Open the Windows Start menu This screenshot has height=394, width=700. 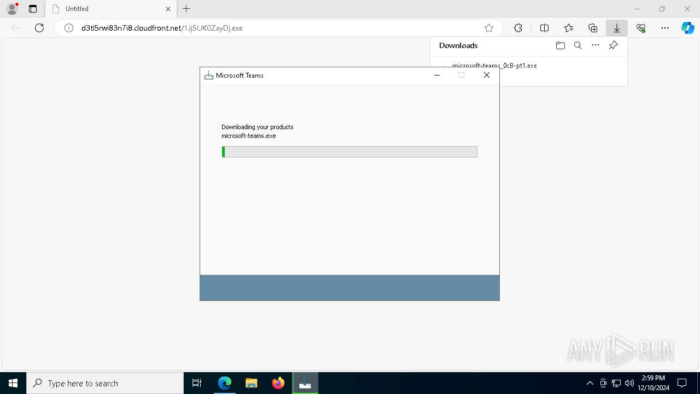13,383
